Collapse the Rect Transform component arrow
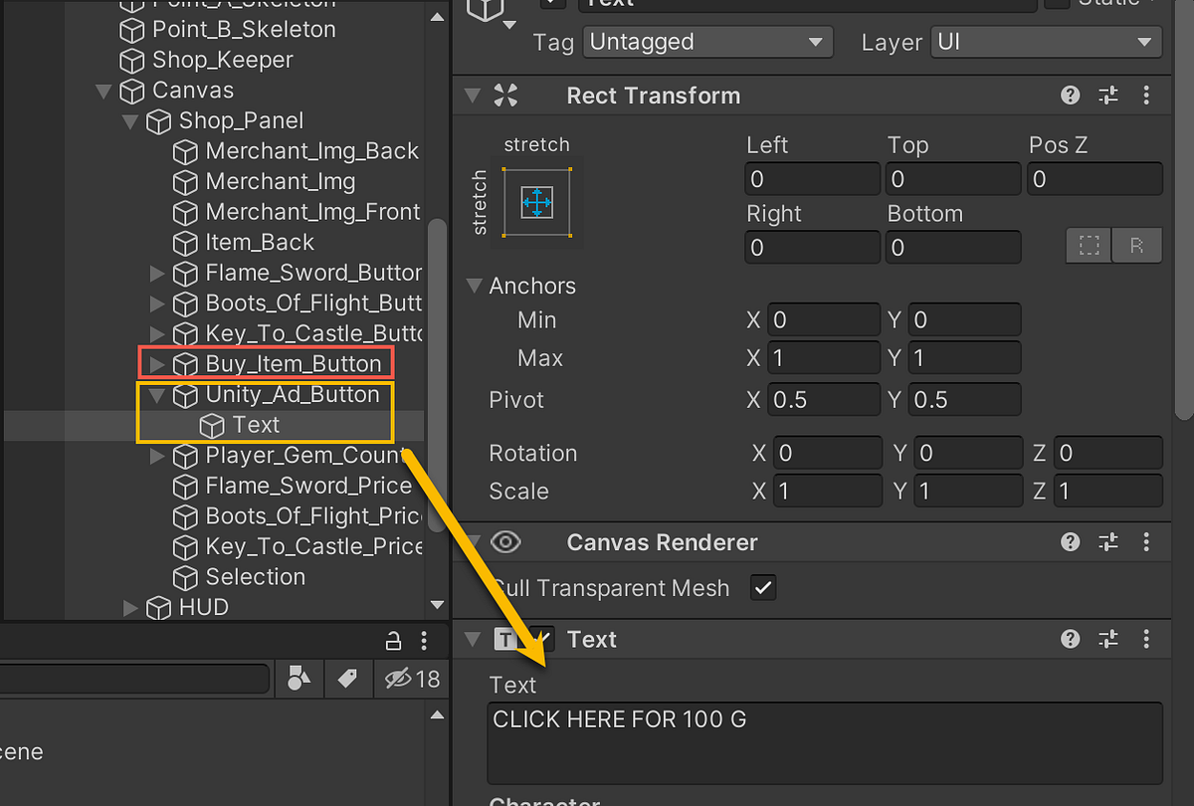Viewport: 1194px width, 806px height. [471, 96]
